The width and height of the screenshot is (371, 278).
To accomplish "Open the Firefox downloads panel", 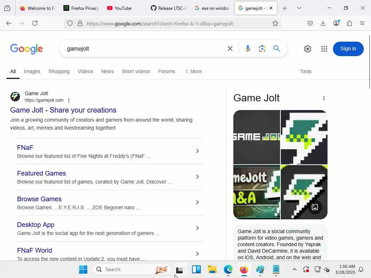I will tap(323, 23).
